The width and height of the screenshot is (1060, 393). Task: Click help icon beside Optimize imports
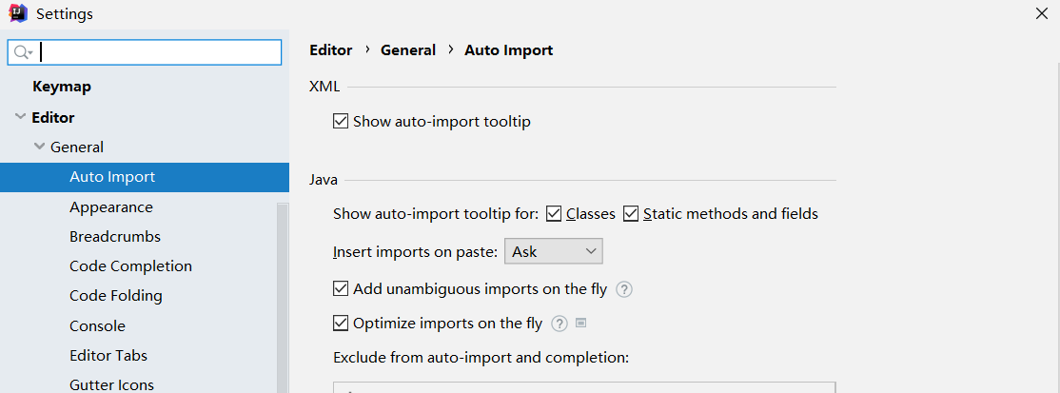pos(559,324)
